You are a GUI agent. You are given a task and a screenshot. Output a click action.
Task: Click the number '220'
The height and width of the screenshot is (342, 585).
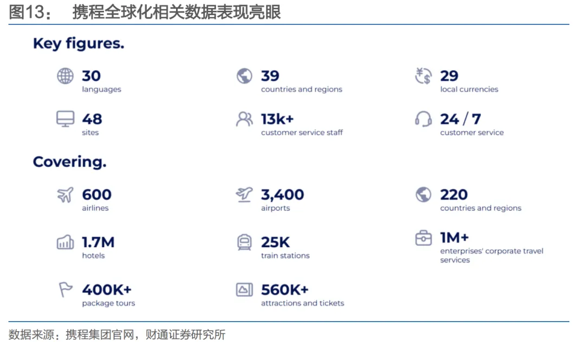tap(454, 195)
